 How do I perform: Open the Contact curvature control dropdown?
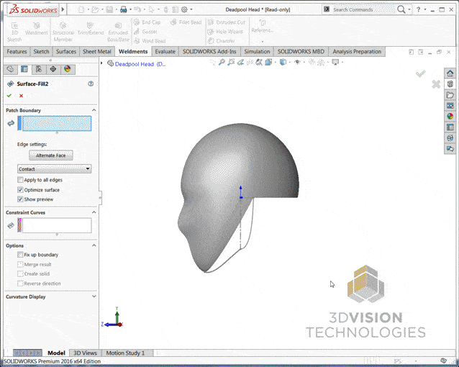(55, 169)
